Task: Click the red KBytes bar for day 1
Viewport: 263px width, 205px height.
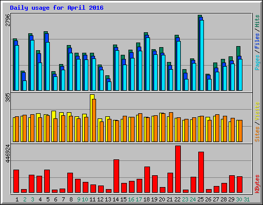Action: 16,181
